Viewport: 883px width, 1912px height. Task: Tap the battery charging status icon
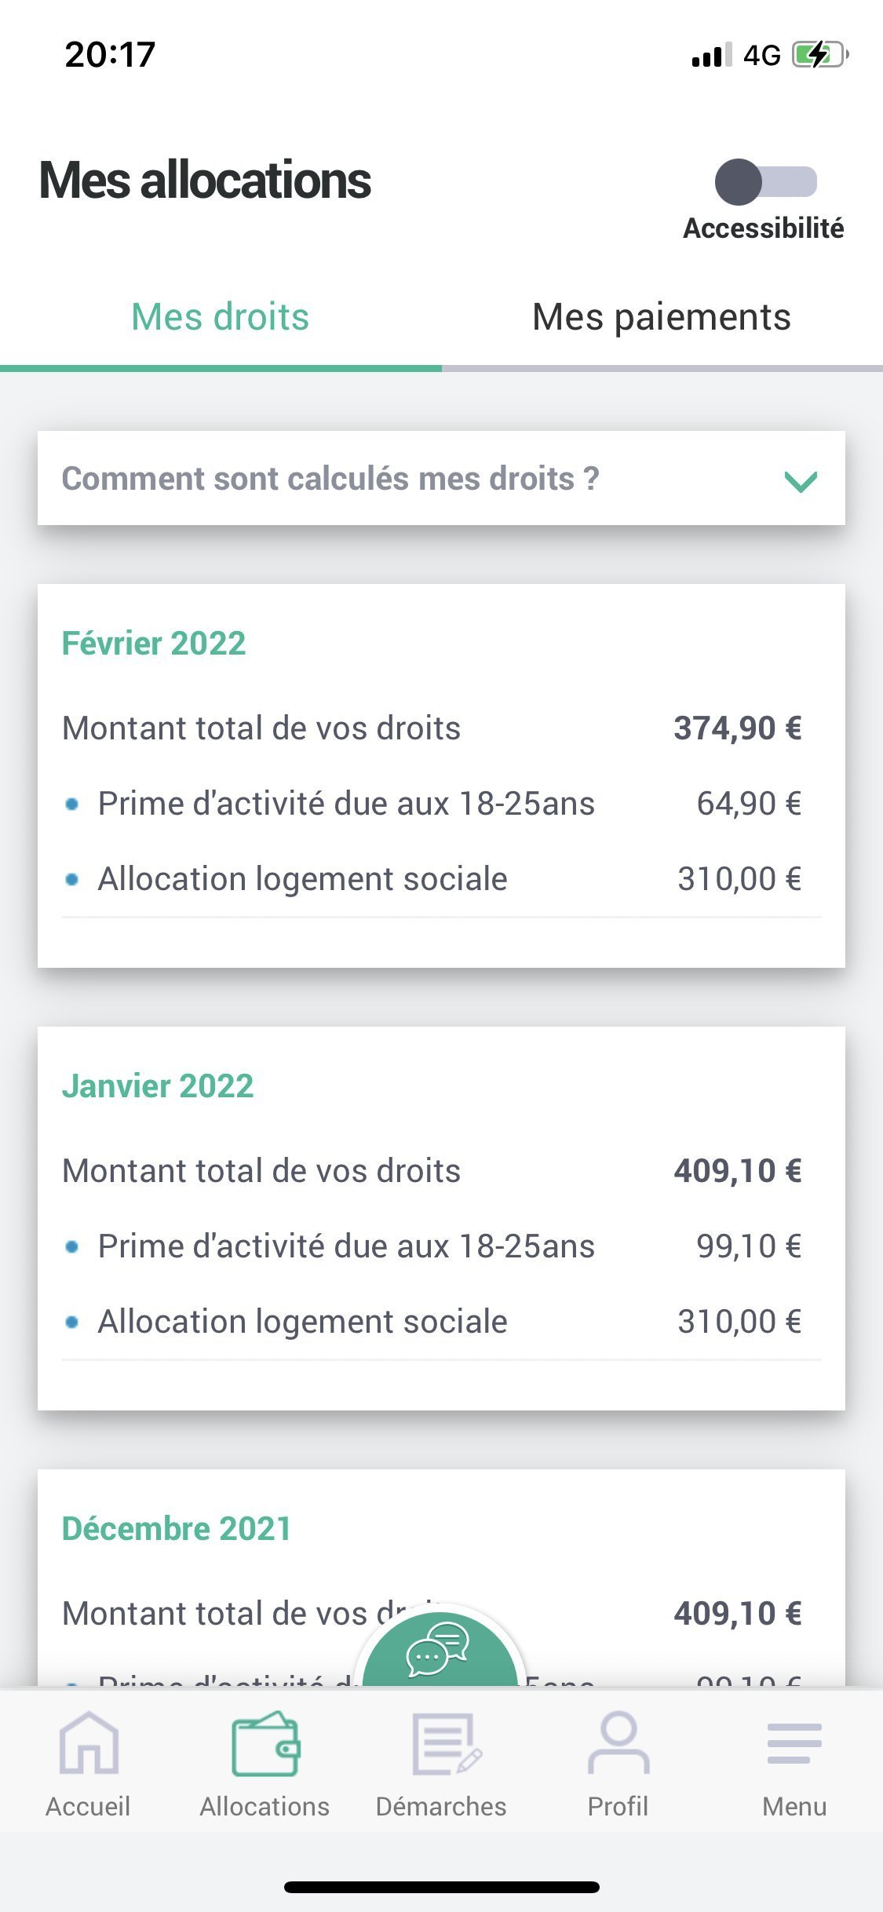(x=819, y=55)
